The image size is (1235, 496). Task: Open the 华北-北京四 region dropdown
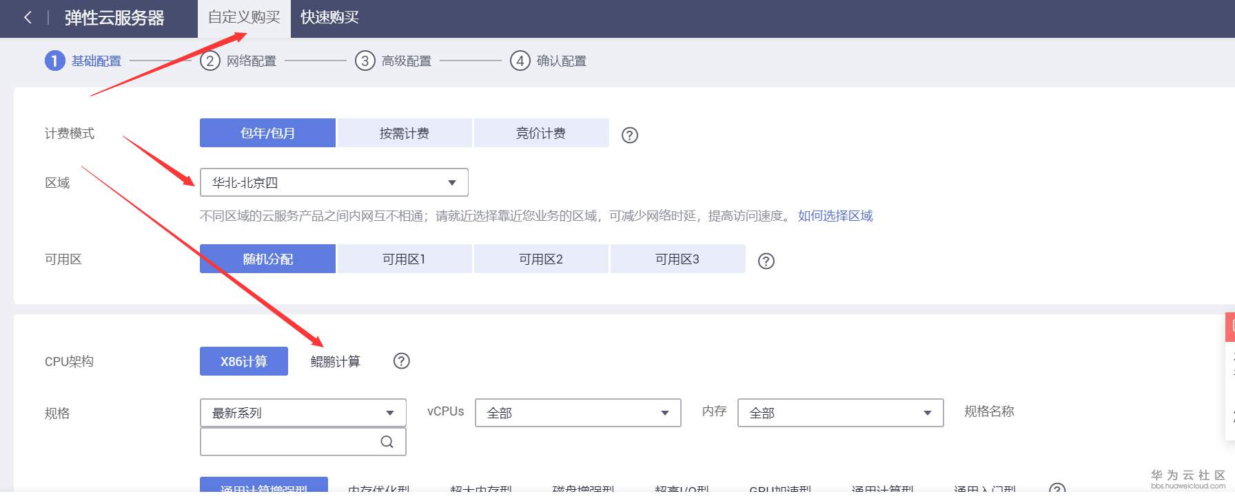(334, 182)
